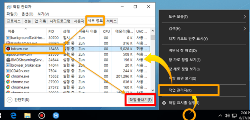Image resolution: width=250 pixels, height=120 pixels.
Task: Sort by the PID column header
Action: tap(54, 32)
